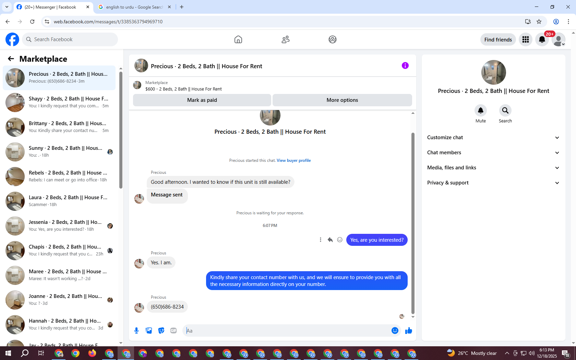Open the account profile menu
Image resolution: width=576 pixels, height=360 pixels.
(x=559, y=39)
